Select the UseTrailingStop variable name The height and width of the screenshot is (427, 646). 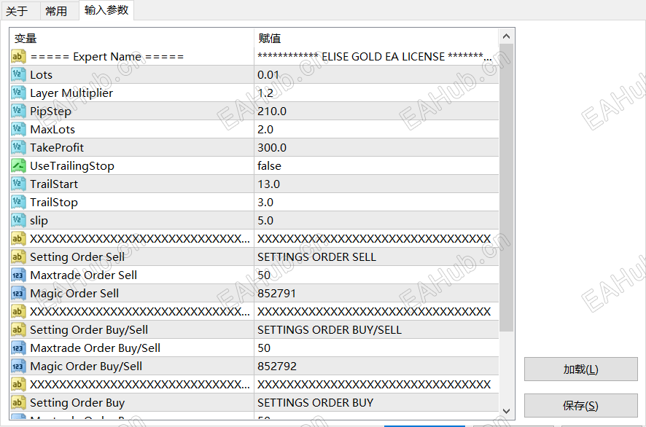point(72,165)
